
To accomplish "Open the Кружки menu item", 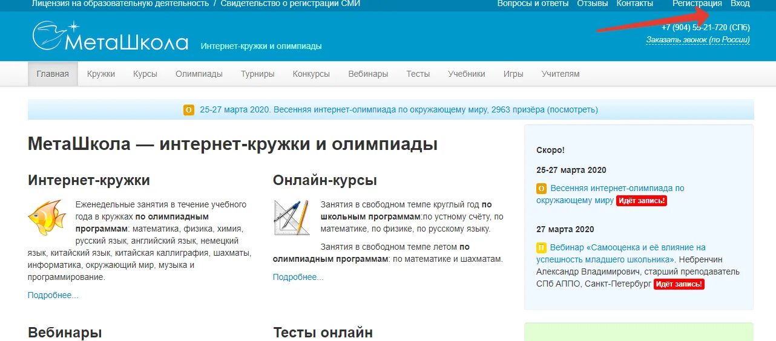I will click(101, 74).
